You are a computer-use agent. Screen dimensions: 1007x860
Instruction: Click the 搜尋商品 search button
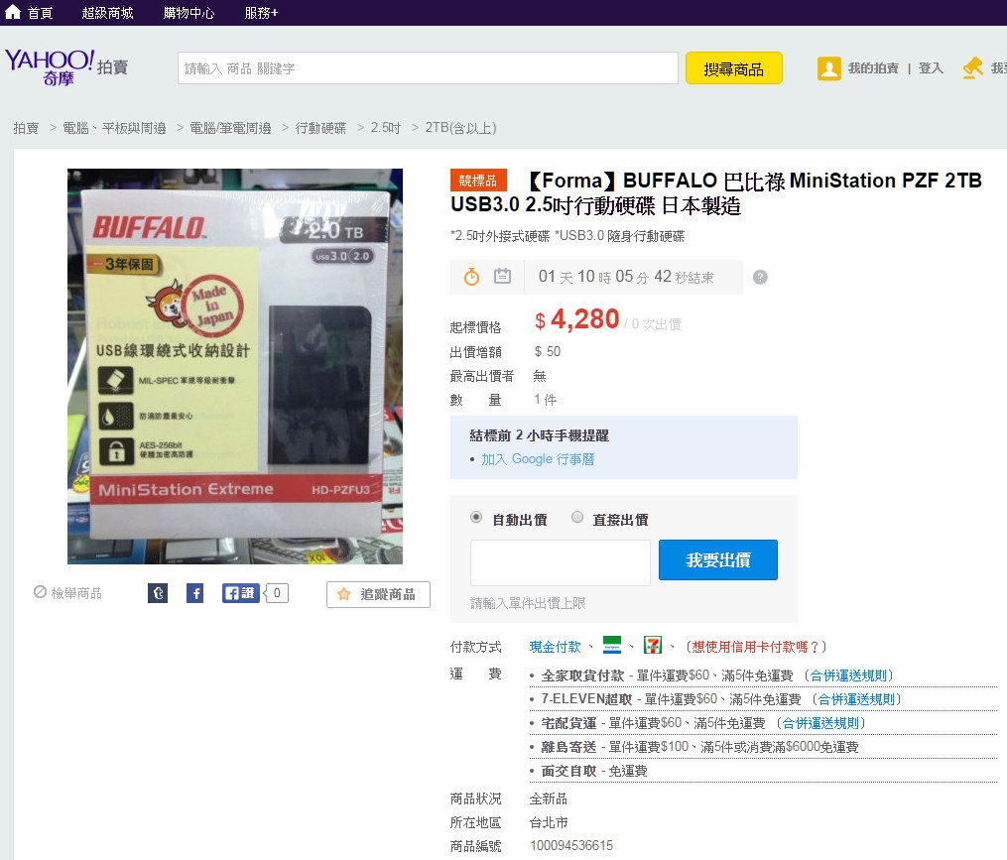pos(734,68)
